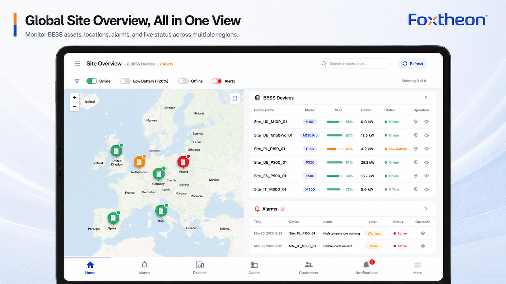The height and width of the screenshot is (284, 506).
Task: View details of Site_DE_P300_01 via eye icon
Action: click(426, 163)
